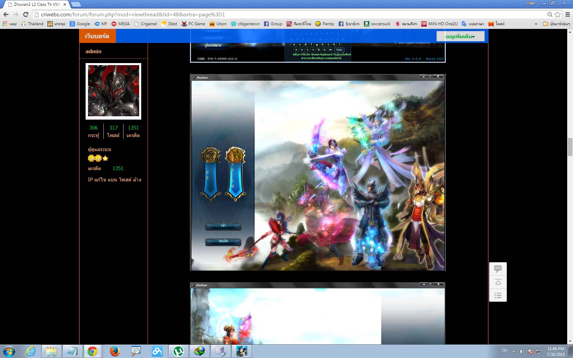573x358 pixels.
Task: Open the MF bookmark
Action: pos(101,24)
